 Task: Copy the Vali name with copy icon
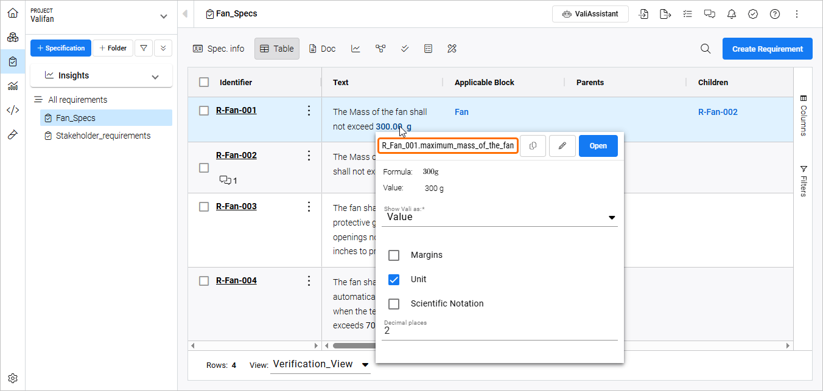pyautogui.click(x=533, y=146)
